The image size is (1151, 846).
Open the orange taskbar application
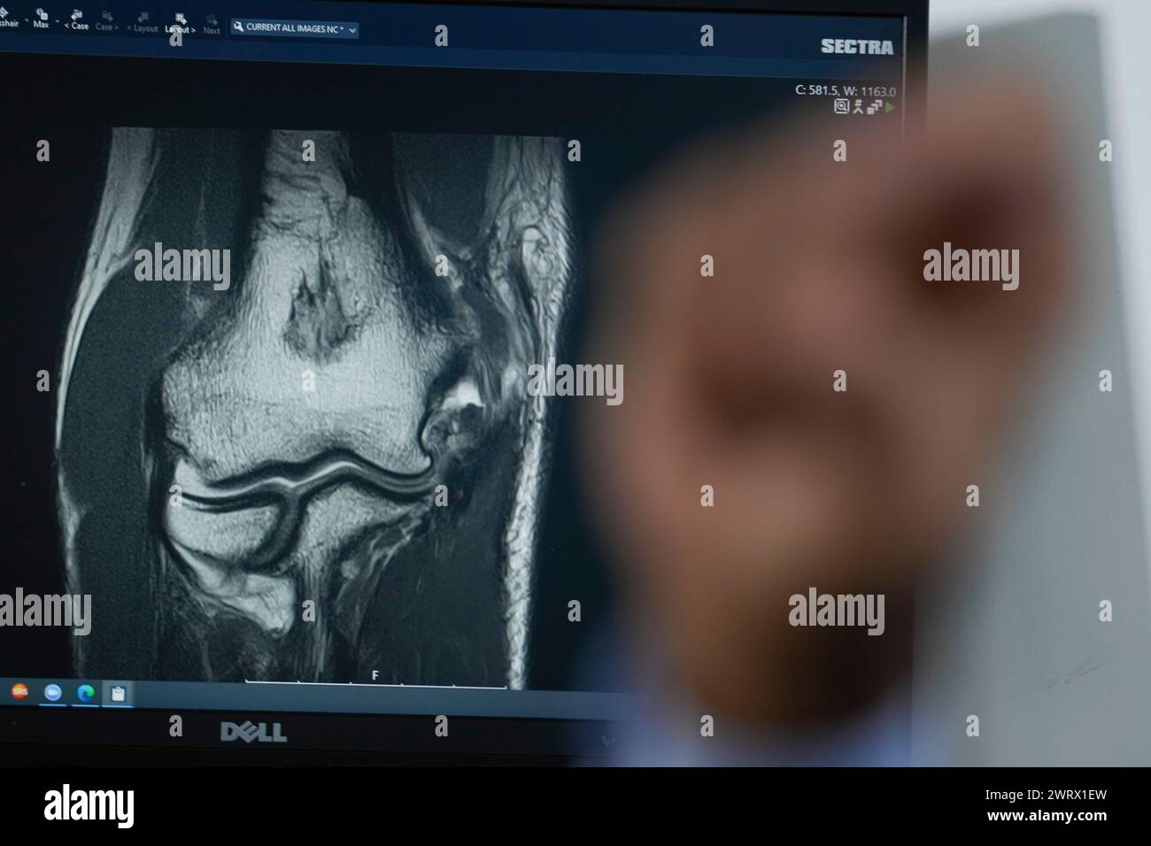[18, 692]
